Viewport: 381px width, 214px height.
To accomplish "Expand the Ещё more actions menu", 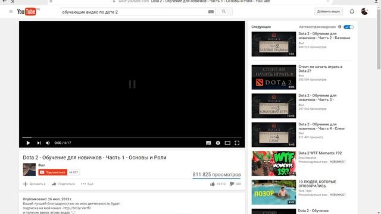I will [87, 184].
